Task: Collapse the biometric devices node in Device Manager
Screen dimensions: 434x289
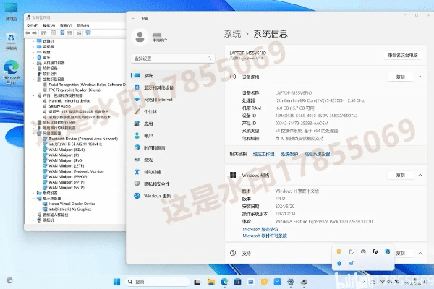Action: (33, 79)
